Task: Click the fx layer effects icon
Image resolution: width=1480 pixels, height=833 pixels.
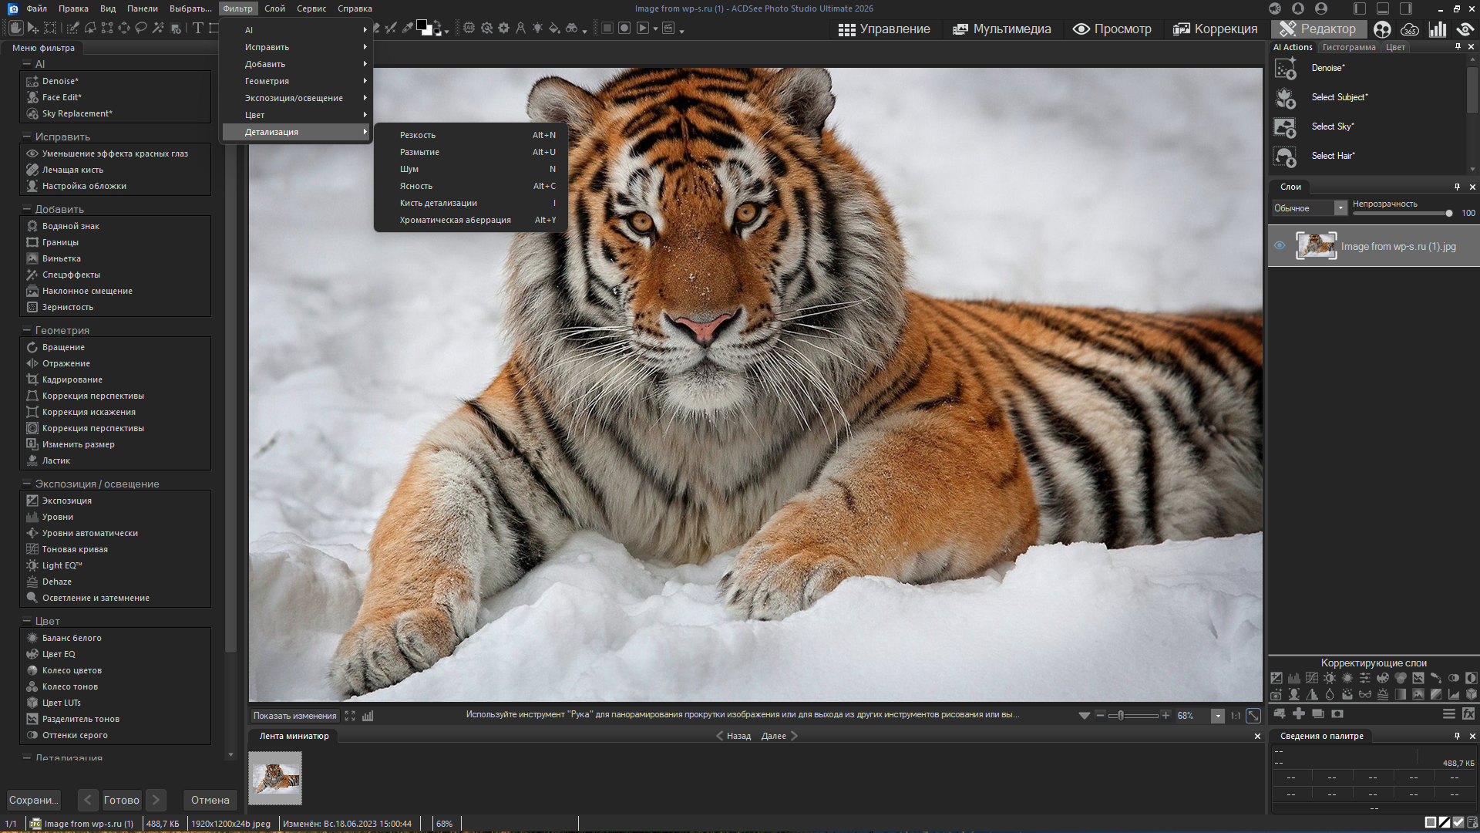Action: [1468, 713]
